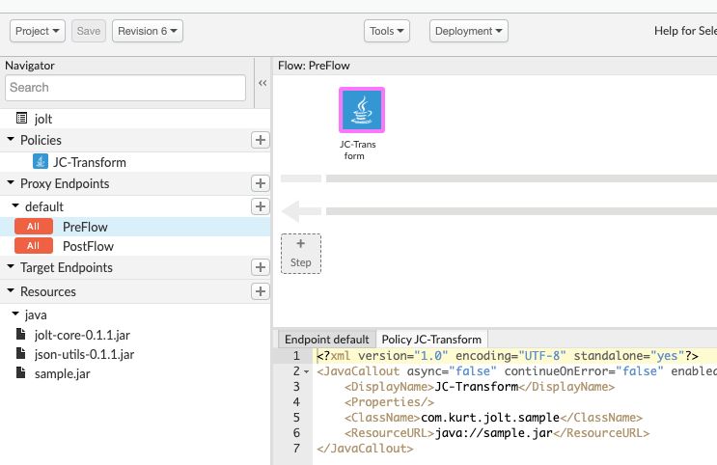The image size is (717, 465).
Task: Select the PostFlow item
Action: (88, 246)
